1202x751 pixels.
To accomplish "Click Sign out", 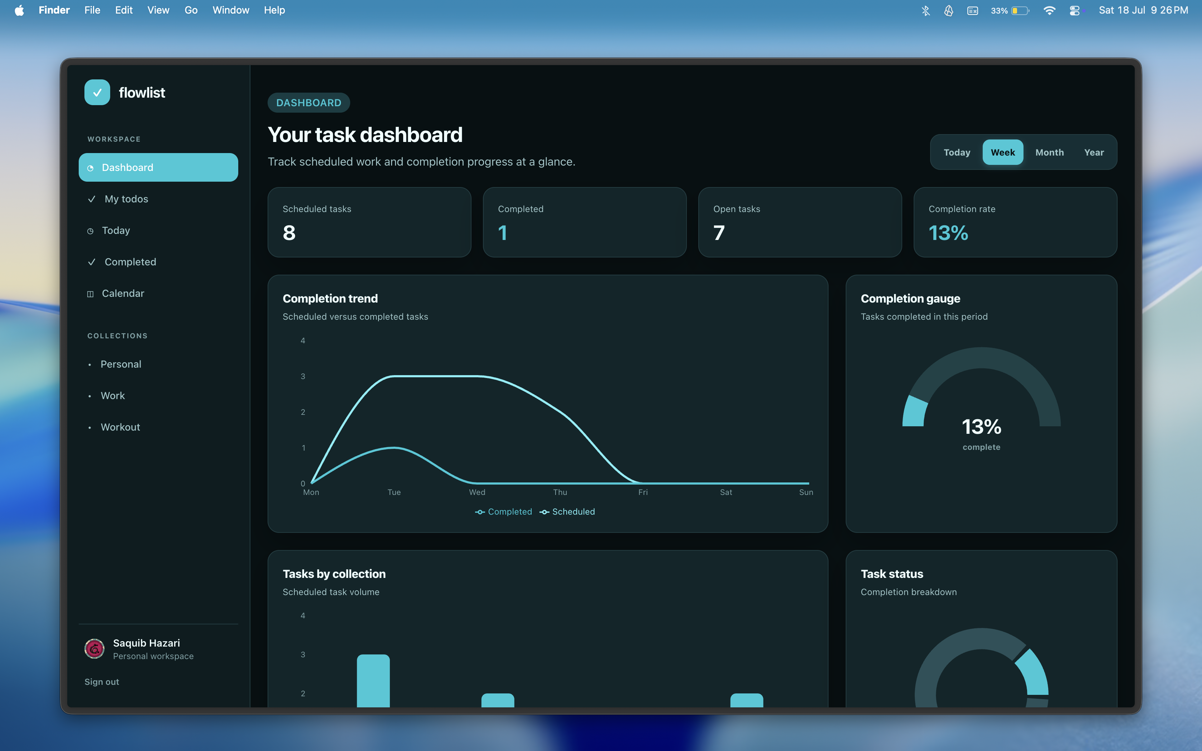I will click(x=102, y=682).
